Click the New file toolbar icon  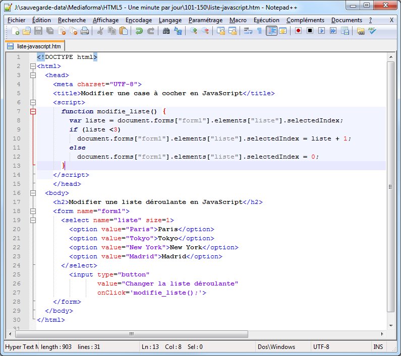click(x=15, y=31)
